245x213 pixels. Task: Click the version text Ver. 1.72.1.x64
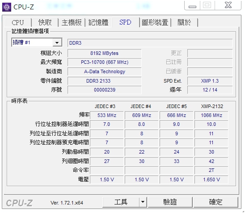tap(67, 203)
